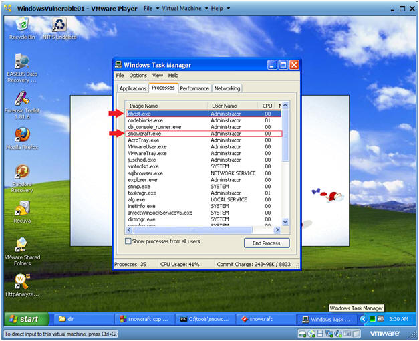Image resolution: width=419 pixels, height=341 pixels.
Task: Select the codeblocks.exe process row
Action: pos(204,120)
